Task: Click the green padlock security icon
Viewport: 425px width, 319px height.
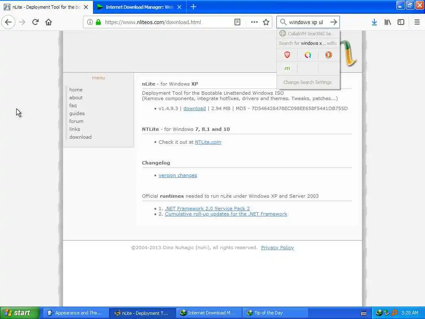Action: [x=98, y=22]
